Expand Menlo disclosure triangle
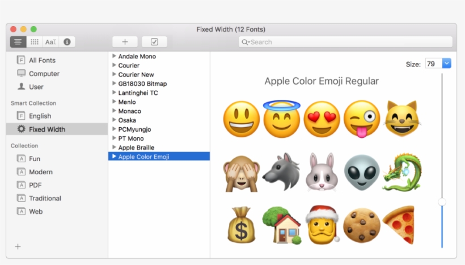 pos(114,102)
